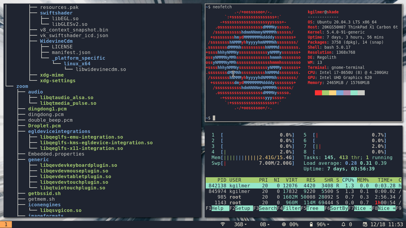Click the teal color block in neofetch
The image size is (406, 228).
(x=354, y=93)
